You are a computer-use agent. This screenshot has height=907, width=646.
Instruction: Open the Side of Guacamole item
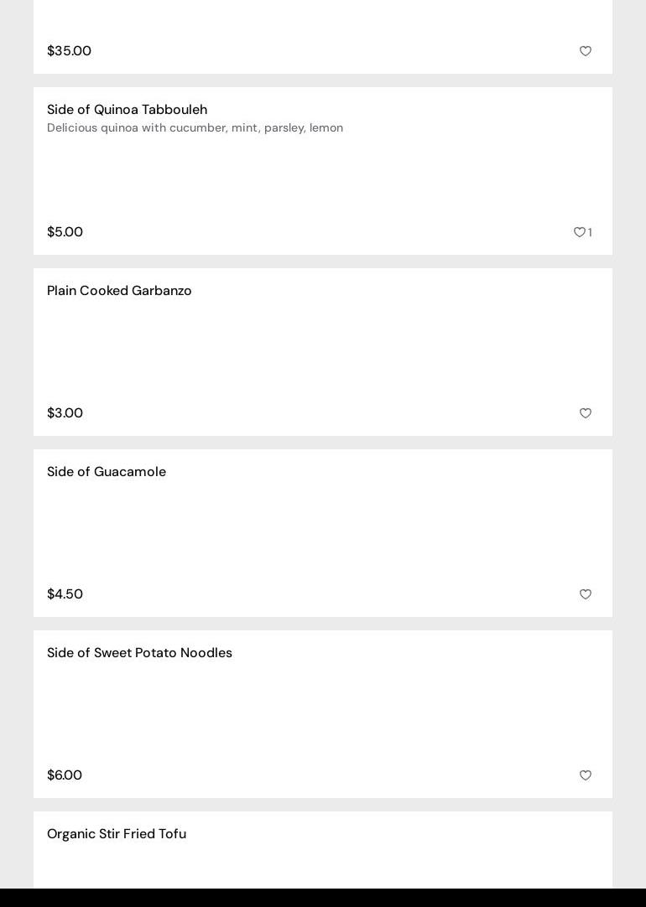click(x=107, y=472)
